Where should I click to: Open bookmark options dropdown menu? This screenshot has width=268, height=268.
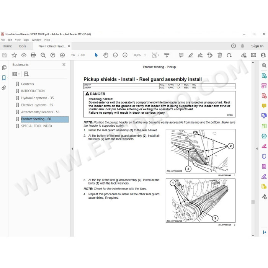16,74
